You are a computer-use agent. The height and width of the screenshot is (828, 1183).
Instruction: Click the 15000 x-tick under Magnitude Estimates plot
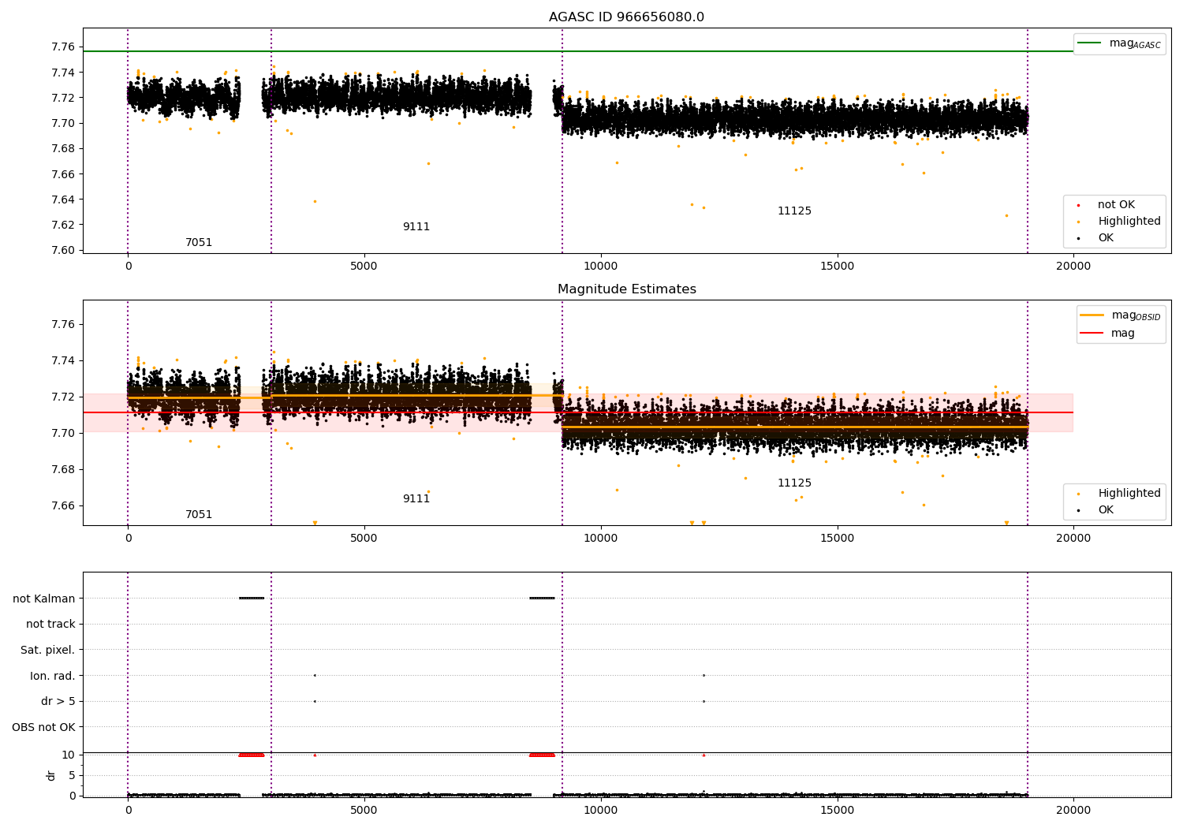[x=837, y=539]
